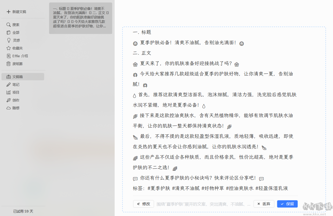The width and height of the screenshot is (333, 216).
Task: Open the 修改 revision button
Action: pyautogui.click(x=143, y=204)
